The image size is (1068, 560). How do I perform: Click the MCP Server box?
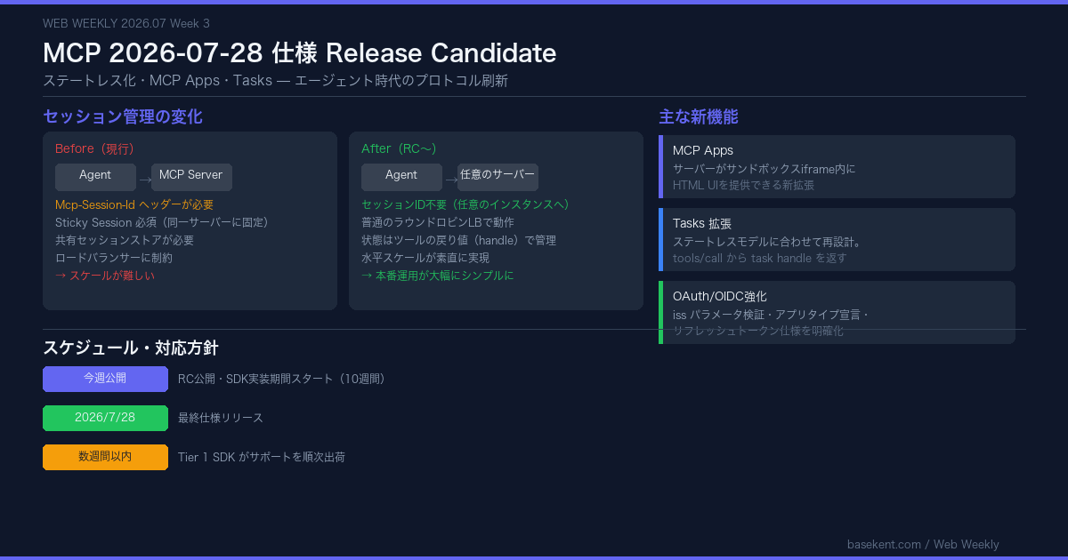tap(191, 177)
